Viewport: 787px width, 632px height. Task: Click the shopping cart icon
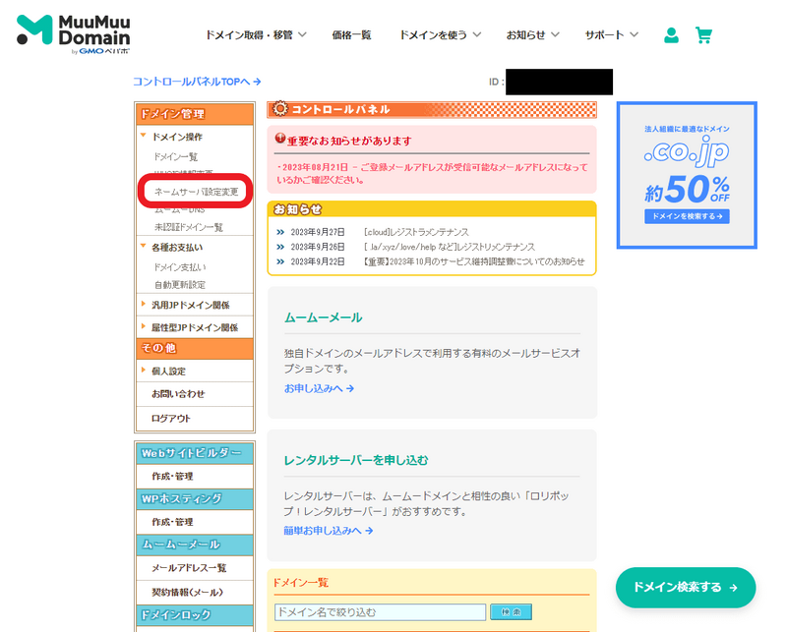click(x=704, y=33)
